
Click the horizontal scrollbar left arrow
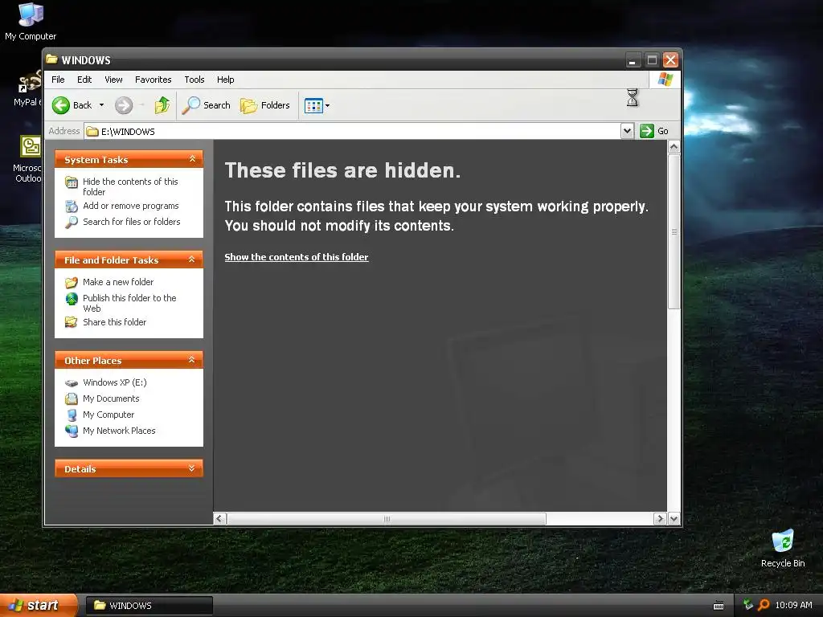point(220,519)
